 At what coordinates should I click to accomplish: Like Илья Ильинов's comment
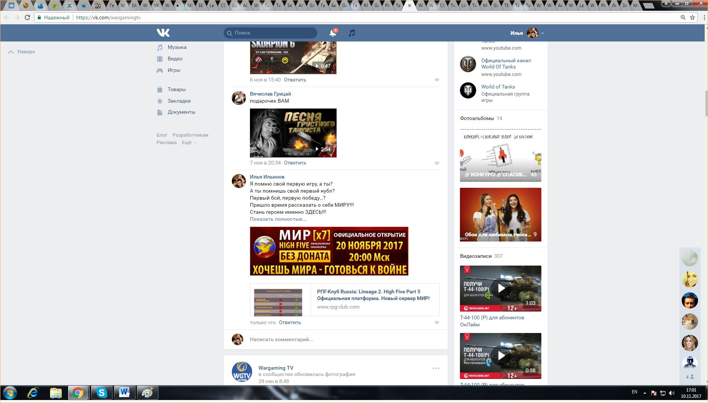437,323
